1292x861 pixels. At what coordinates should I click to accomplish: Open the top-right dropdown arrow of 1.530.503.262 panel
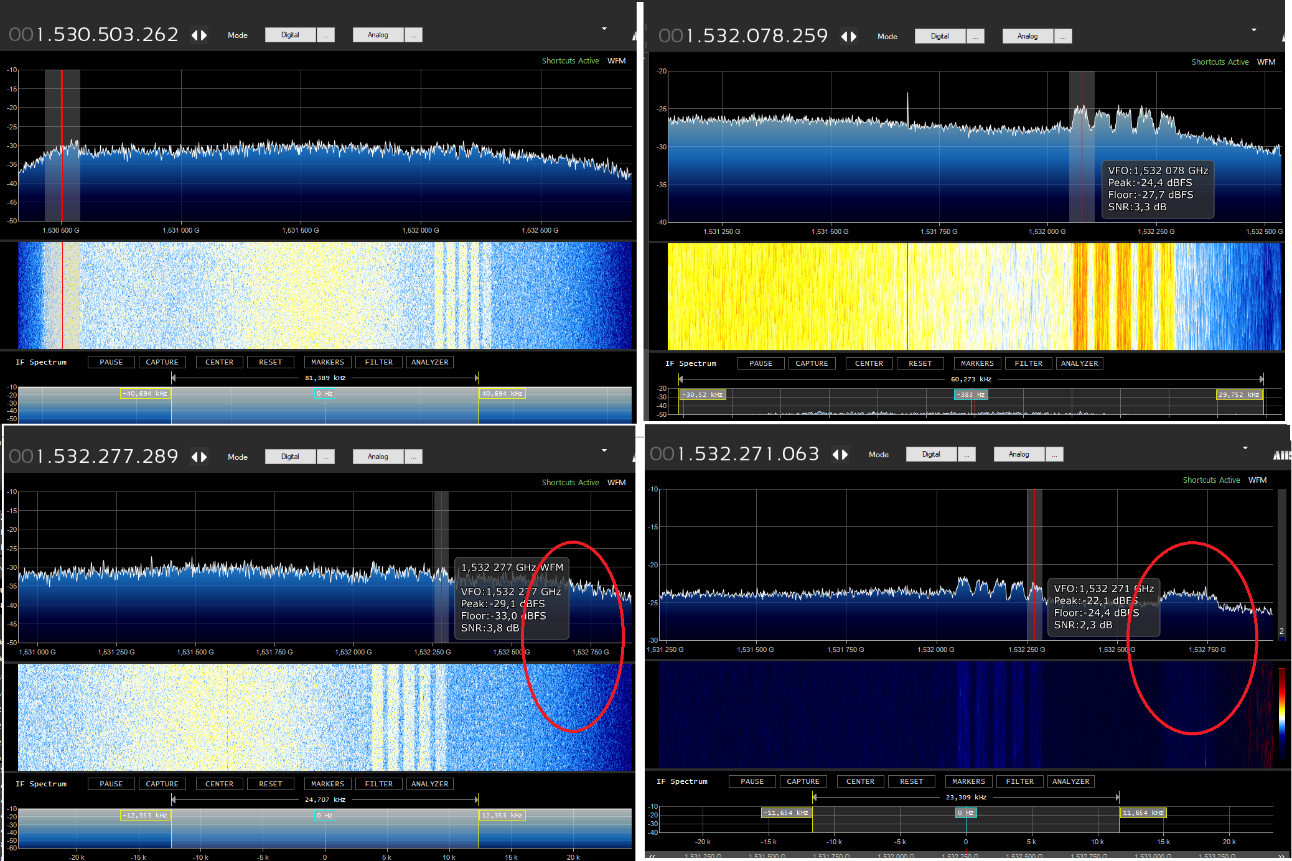(604, 29)
